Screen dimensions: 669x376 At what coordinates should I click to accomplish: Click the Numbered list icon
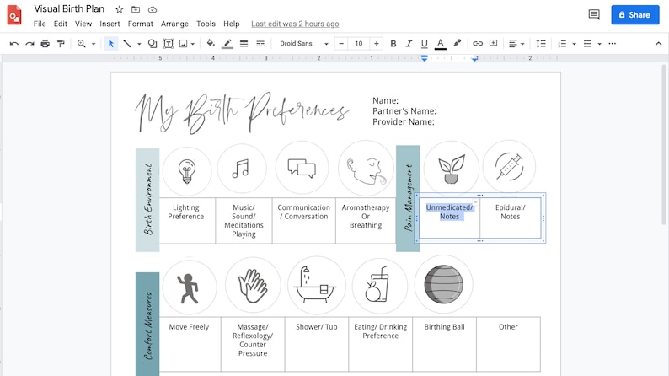point(562,44)
